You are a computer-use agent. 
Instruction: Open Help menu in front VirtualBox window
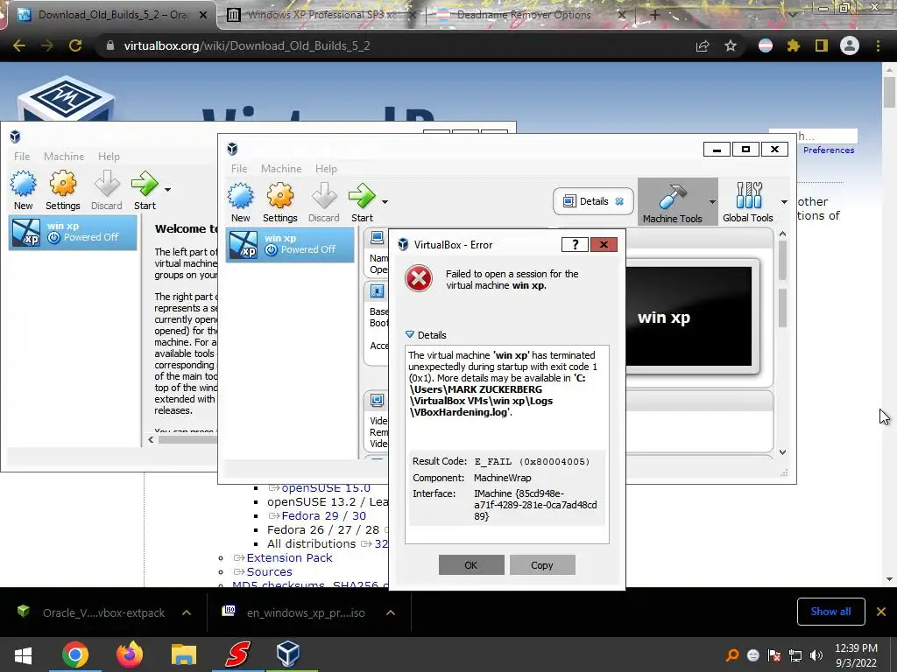326,169
